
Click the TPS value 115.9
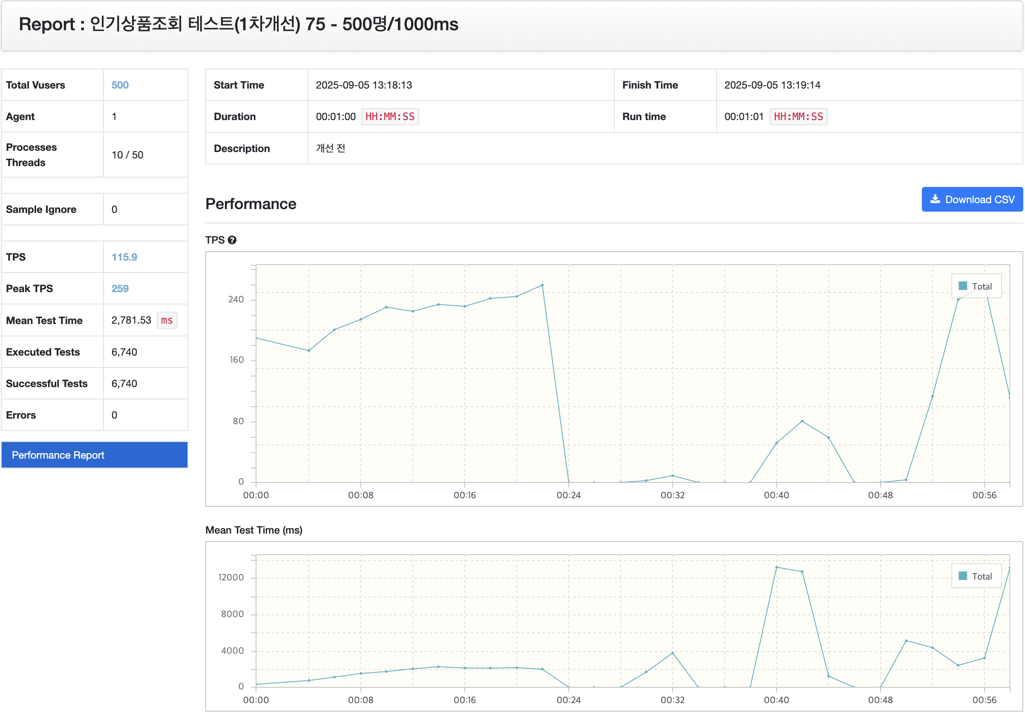pos(124,257)
